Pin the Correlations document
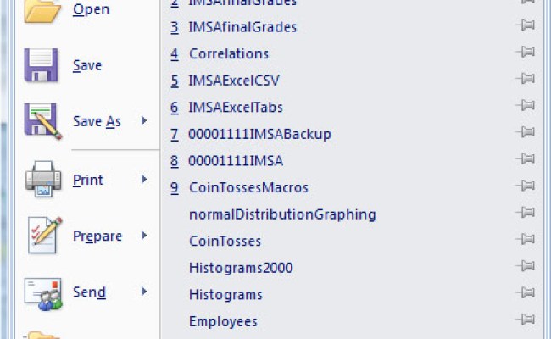Image resolution: width=551 pixels, height=339 pixels. click(x=526, y=52)
